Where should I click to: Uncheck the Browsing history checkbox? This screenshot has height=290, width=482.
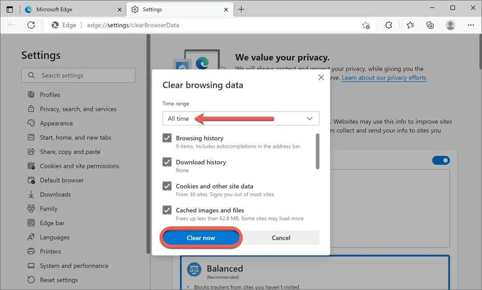point(167,138)
